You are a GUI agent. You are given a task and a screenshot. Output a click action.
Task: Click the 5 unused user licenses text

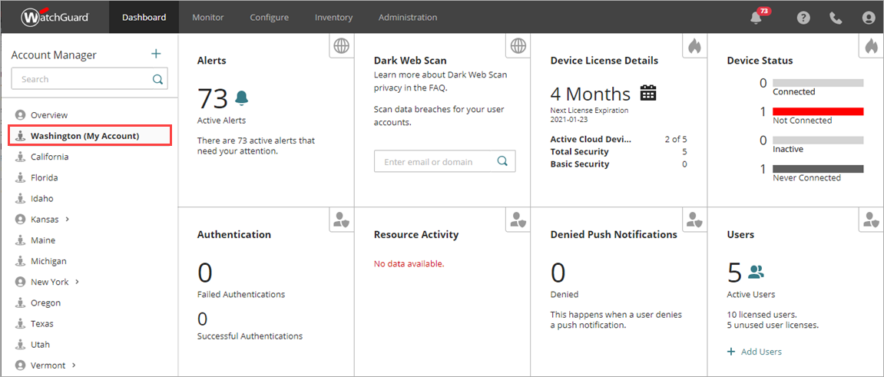coord(773,325)
